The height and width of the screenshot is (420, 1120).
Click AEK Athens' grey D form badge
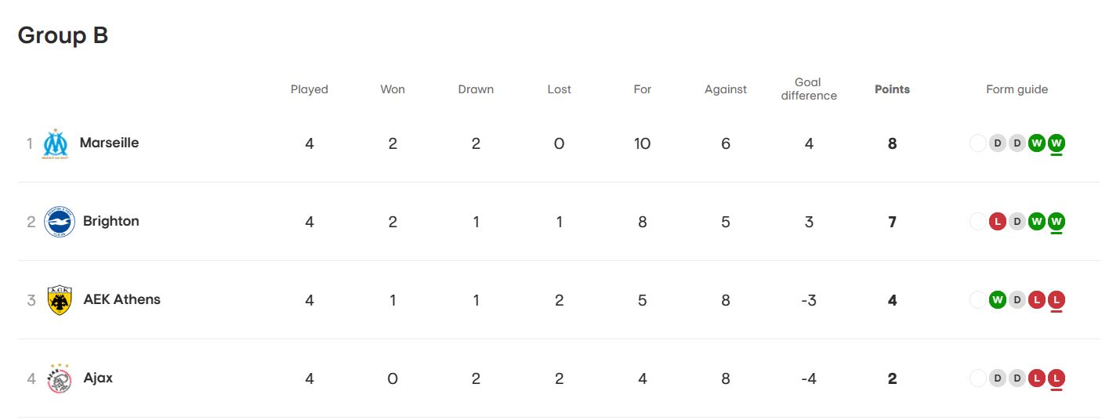(1017, 300)
